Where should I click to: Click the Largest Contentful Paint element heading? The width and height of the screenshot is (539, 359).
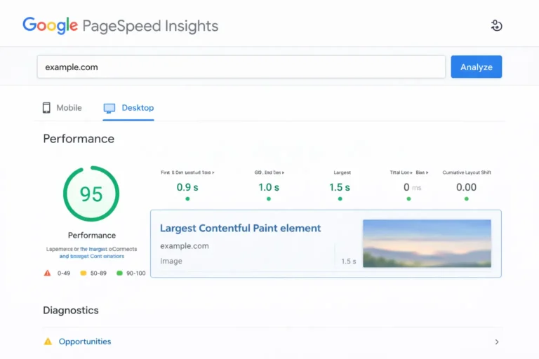coord(240,228)
